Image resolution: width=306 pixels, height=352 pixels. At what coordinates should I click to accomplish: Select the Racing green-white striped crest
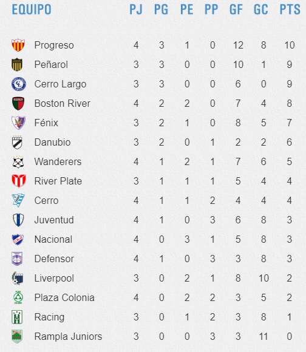(x=17, y=317)
